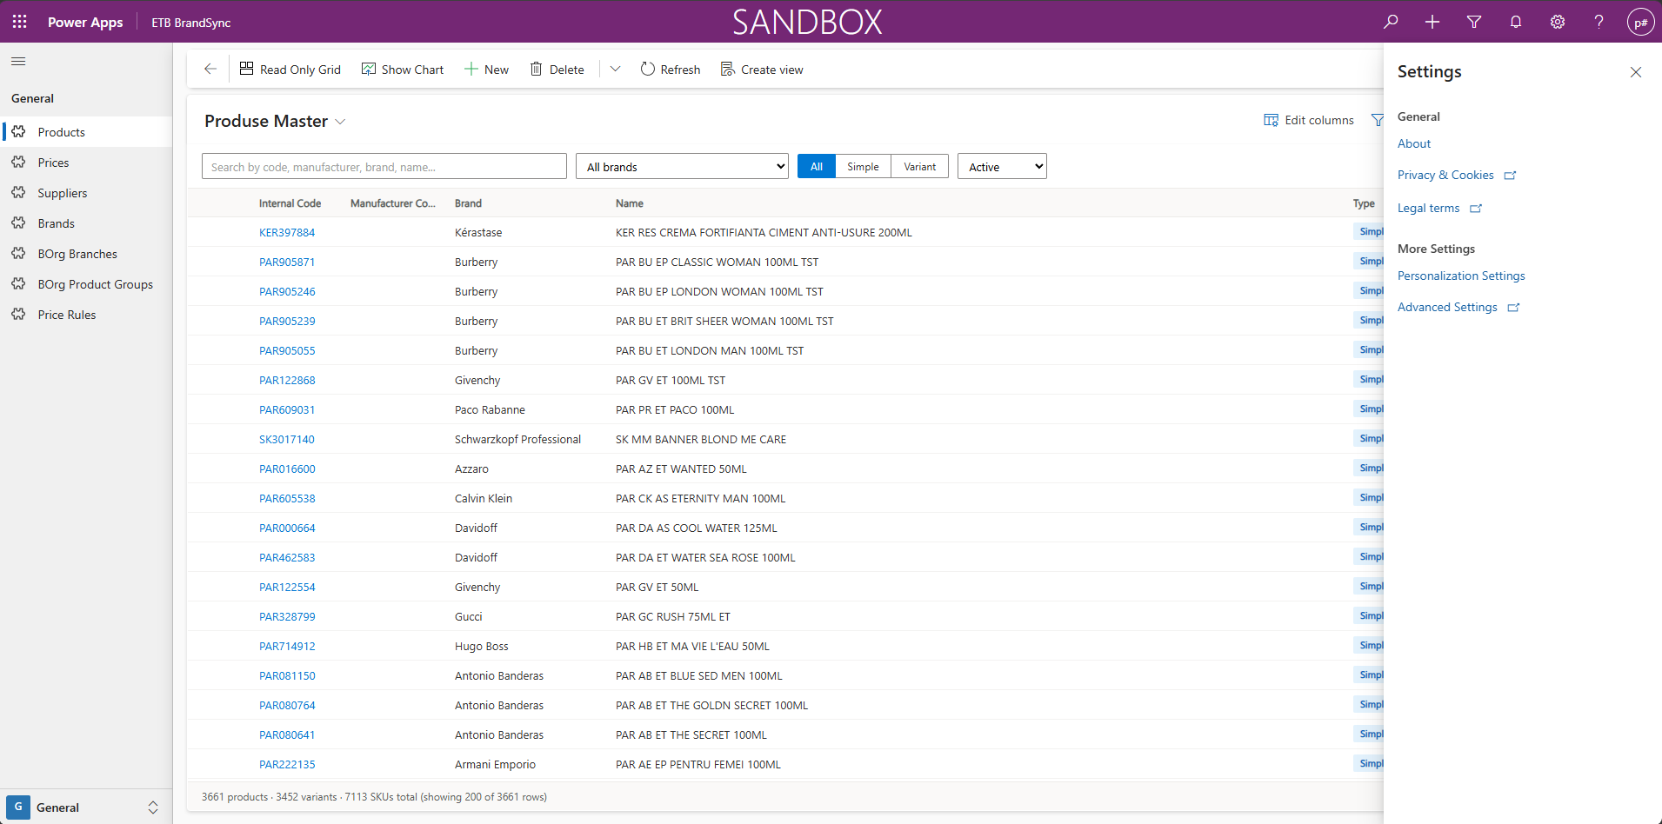
Task: Open Prices in the sidebar
Action: point(86,163)
